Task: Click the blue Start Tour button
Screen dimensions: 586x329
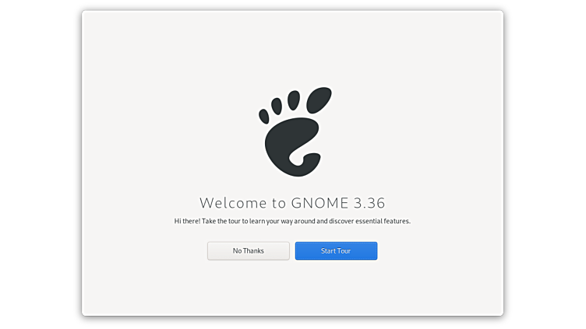Action: click(336, 250)
